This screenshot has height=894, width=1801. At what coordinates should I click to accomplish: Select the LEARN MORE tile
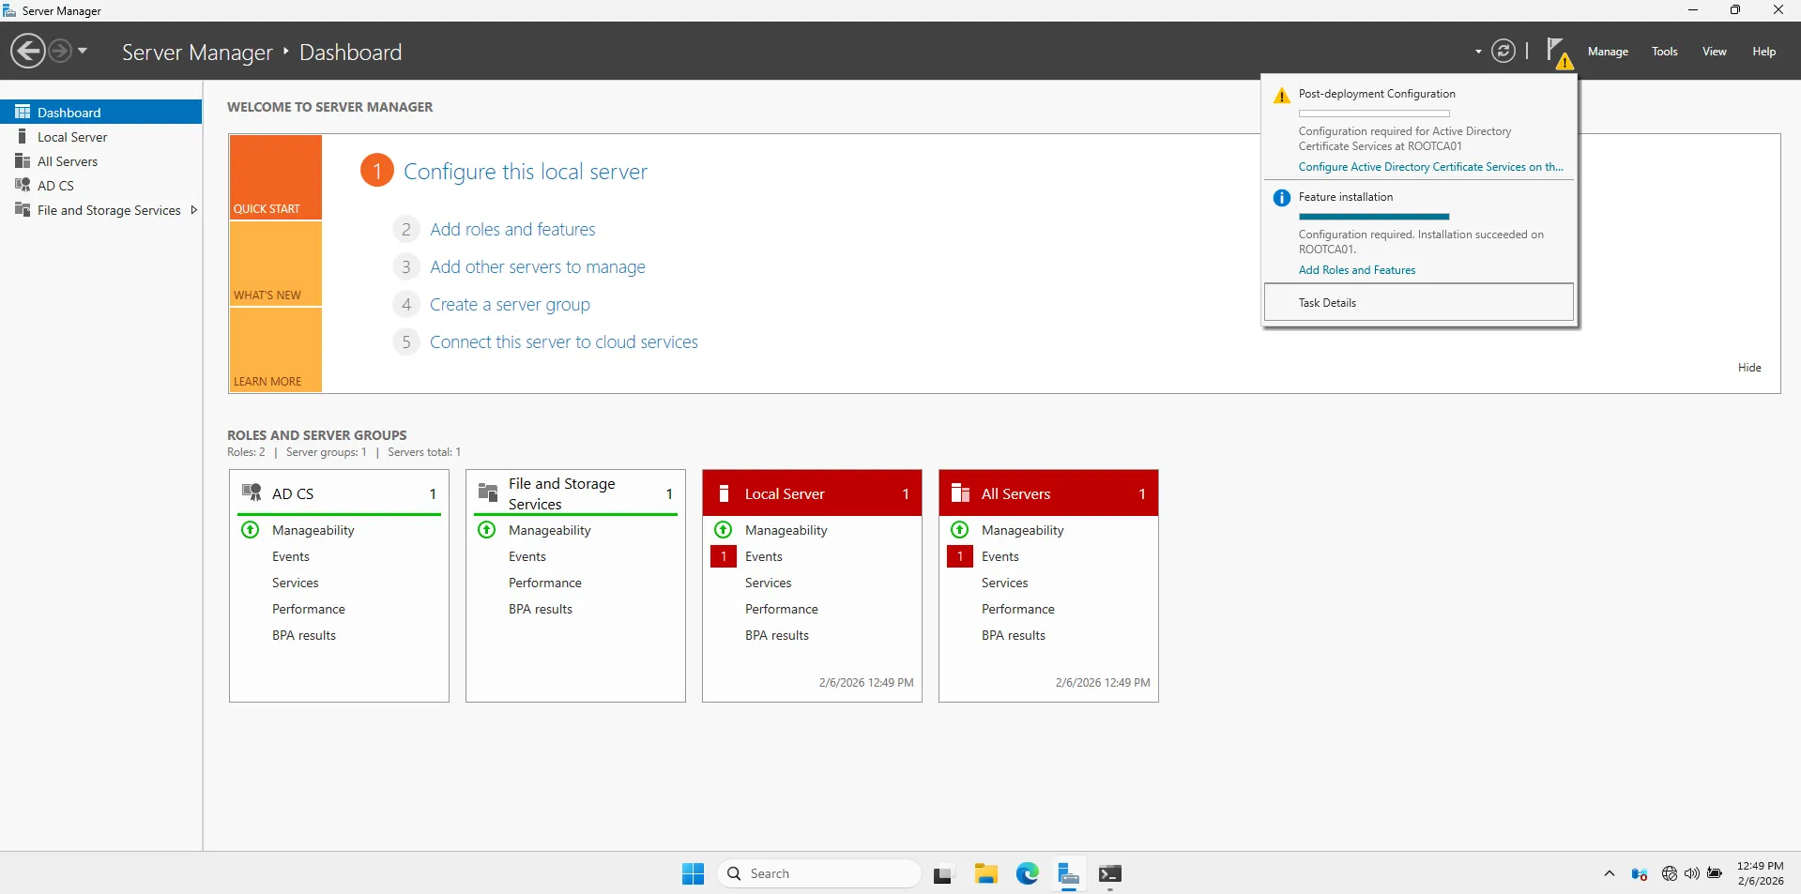click(276, 350)
